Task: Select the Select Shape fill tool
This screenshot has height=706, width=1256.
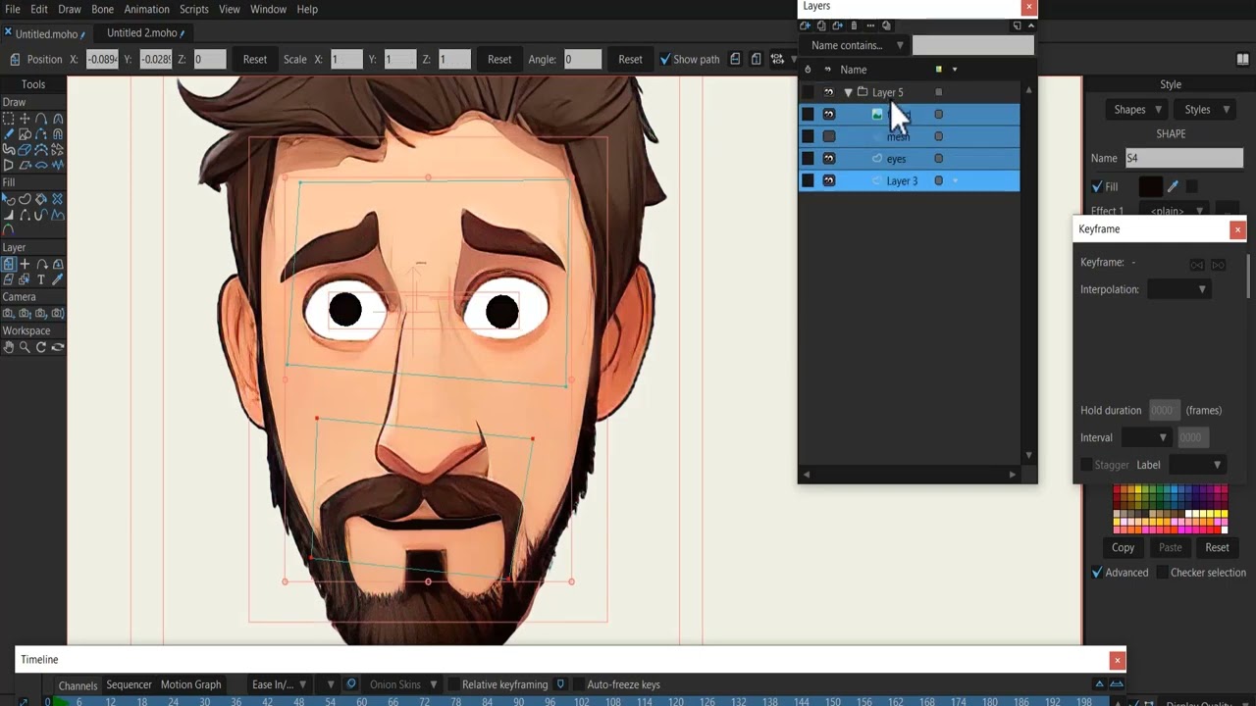Action: click(8, 199)
